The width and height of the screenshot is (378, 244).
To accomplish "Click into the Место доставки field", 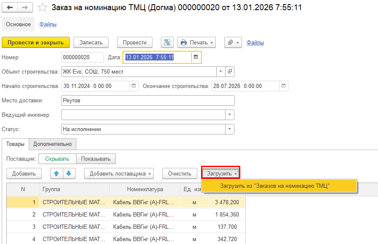I will [x=148, y=100].
